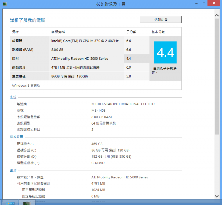Click the 顯示器介面卡類型 label

pos(30,177)
